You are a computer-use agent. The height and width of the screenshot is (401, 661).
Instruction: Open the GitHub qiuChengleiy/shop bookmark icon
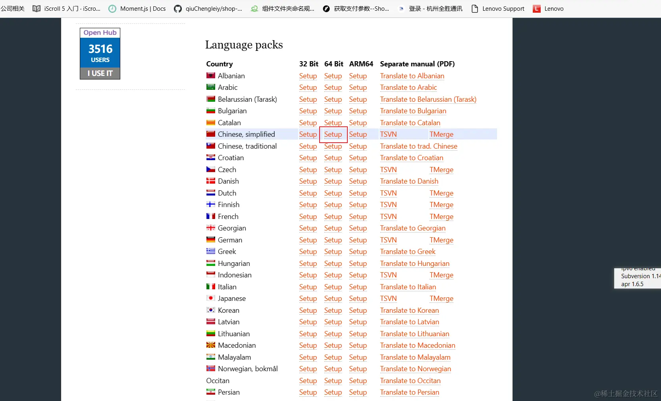(x=178, y=9)
